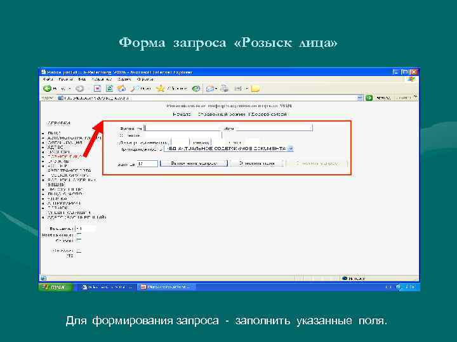This screenshot has height=342, width=457.
Task: Click the Stop page icon with red X
Action: click(97, 89)
